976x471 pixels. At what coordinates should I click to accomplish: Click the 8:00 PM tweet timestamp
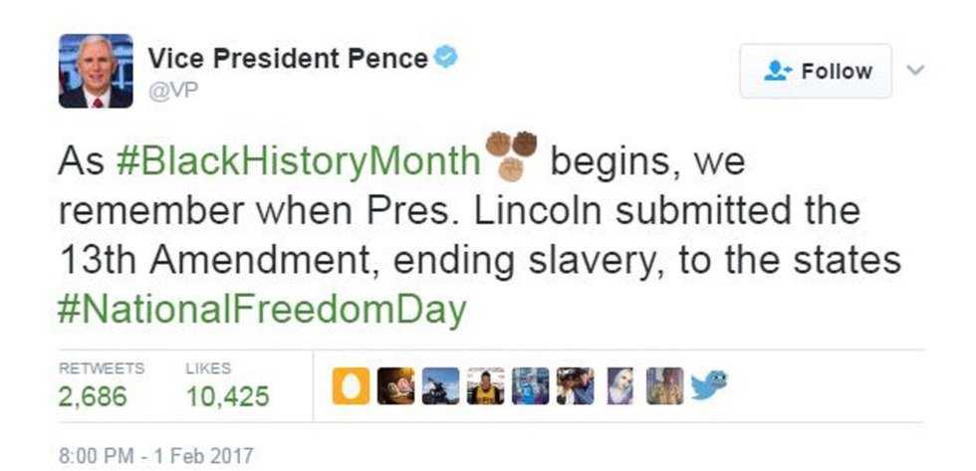pyautogui.click(x=156, y=456)
